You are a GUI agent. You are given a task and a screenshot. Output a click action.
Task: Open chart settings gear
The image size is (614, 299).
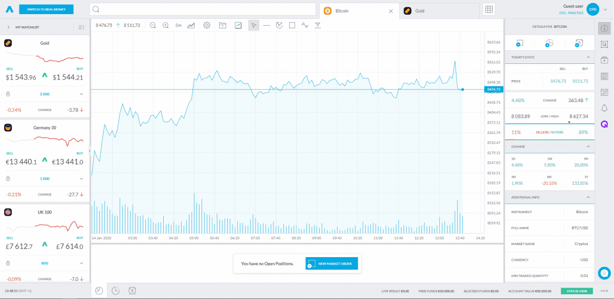(x=207, y=25)
